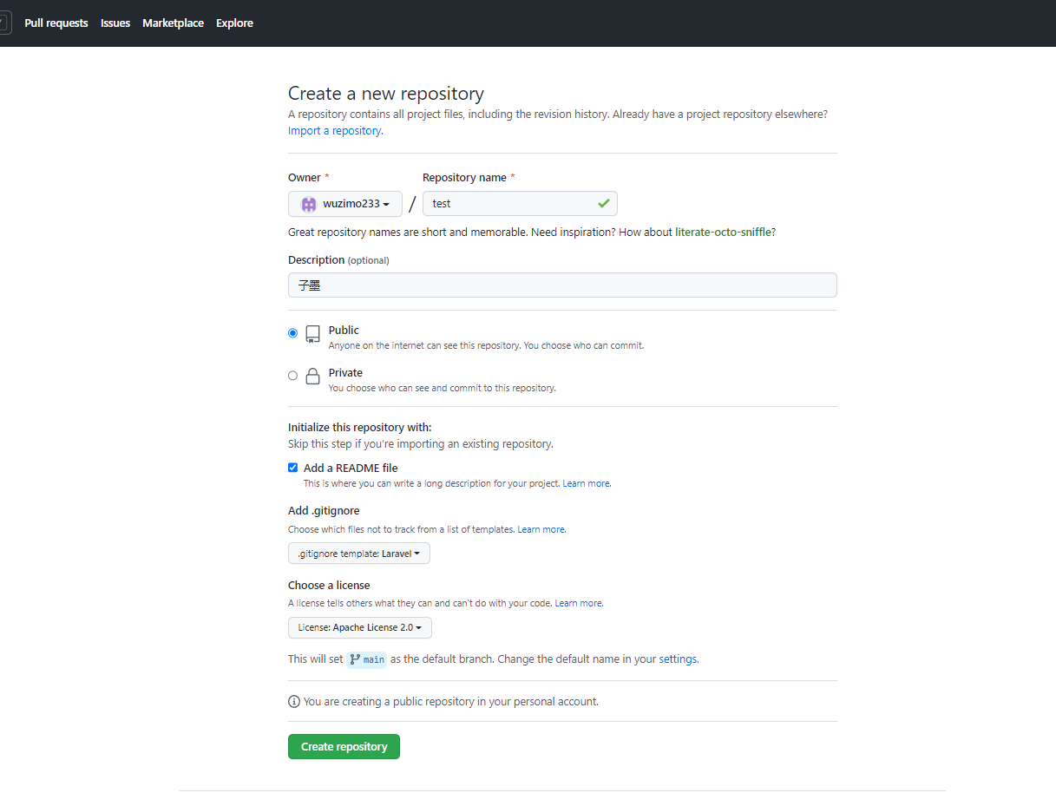
Task: Open the settings link for default branch
Action: [678, 659]
